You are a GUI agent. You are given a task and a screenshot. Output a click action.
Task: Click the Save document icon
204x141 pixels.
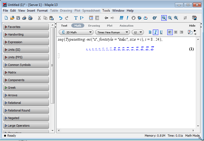pos(18,18)
